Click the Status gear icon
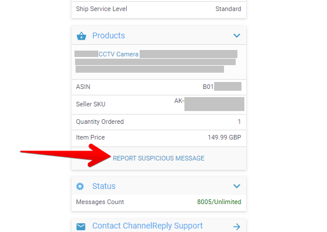Screen dimensions: 327x232 pos(80,186)
